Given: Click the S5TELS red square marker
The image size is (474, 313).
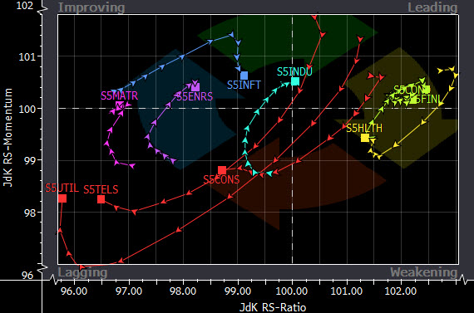Looking at the screenshot, I should (101, 199).
